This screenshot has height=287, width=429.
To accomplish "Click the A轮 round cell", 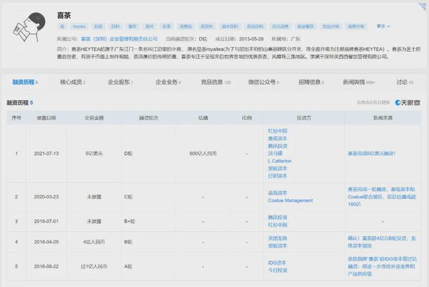I will click(128, 267).
